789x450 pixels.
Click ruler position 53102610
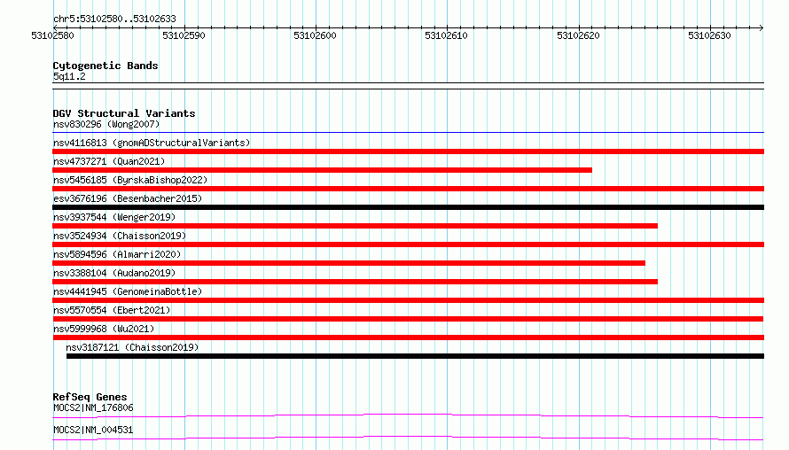(446, 35)
